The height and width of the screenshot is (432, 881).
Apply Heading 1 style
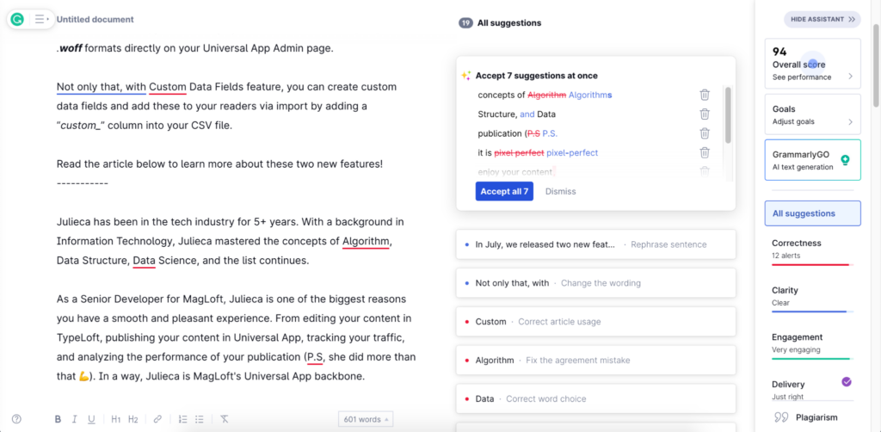point(116,419)
